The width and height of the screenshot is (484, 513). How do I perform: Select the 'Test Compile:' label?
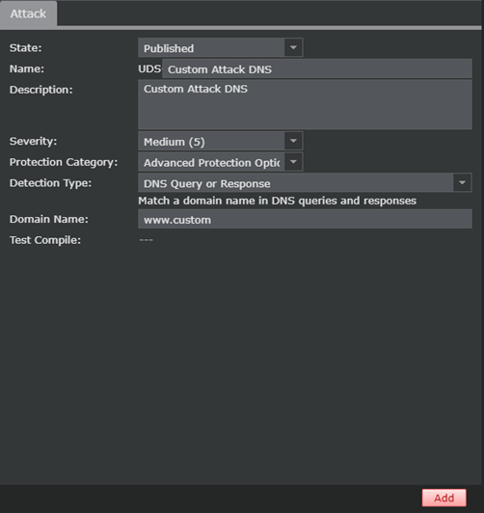point(45,240)
